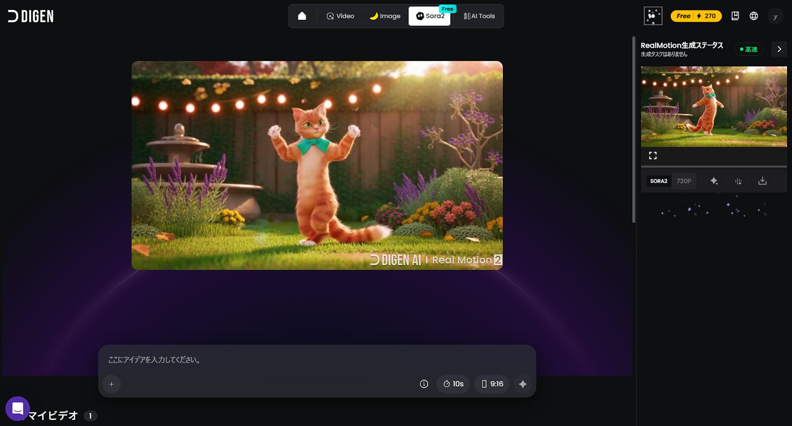Open the bookmark guide icon
This screenshot has height=426, width=792.
click(735, 16)
